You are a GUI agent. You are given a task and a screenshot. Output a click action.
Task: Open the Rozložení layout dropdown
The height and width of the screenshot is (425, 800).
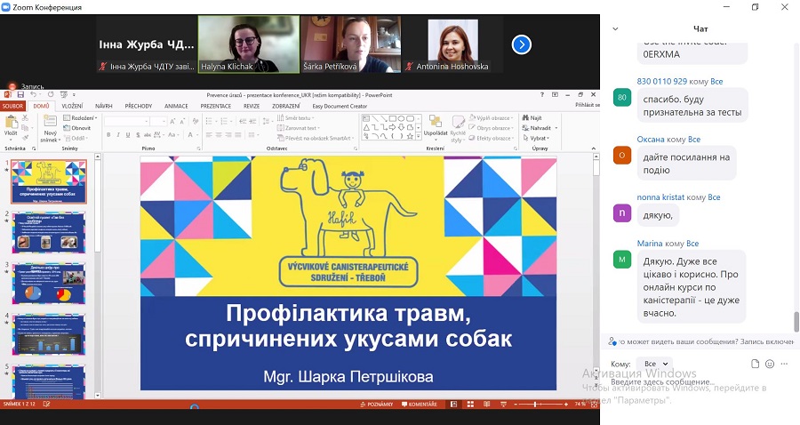[x=81, y=118]
